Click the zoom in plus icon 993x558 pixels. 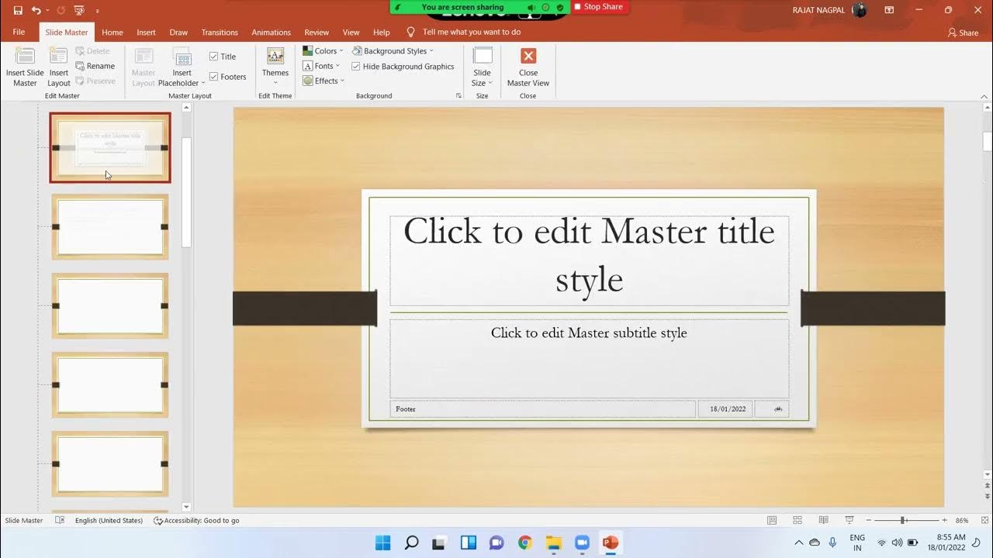[944, 520]
